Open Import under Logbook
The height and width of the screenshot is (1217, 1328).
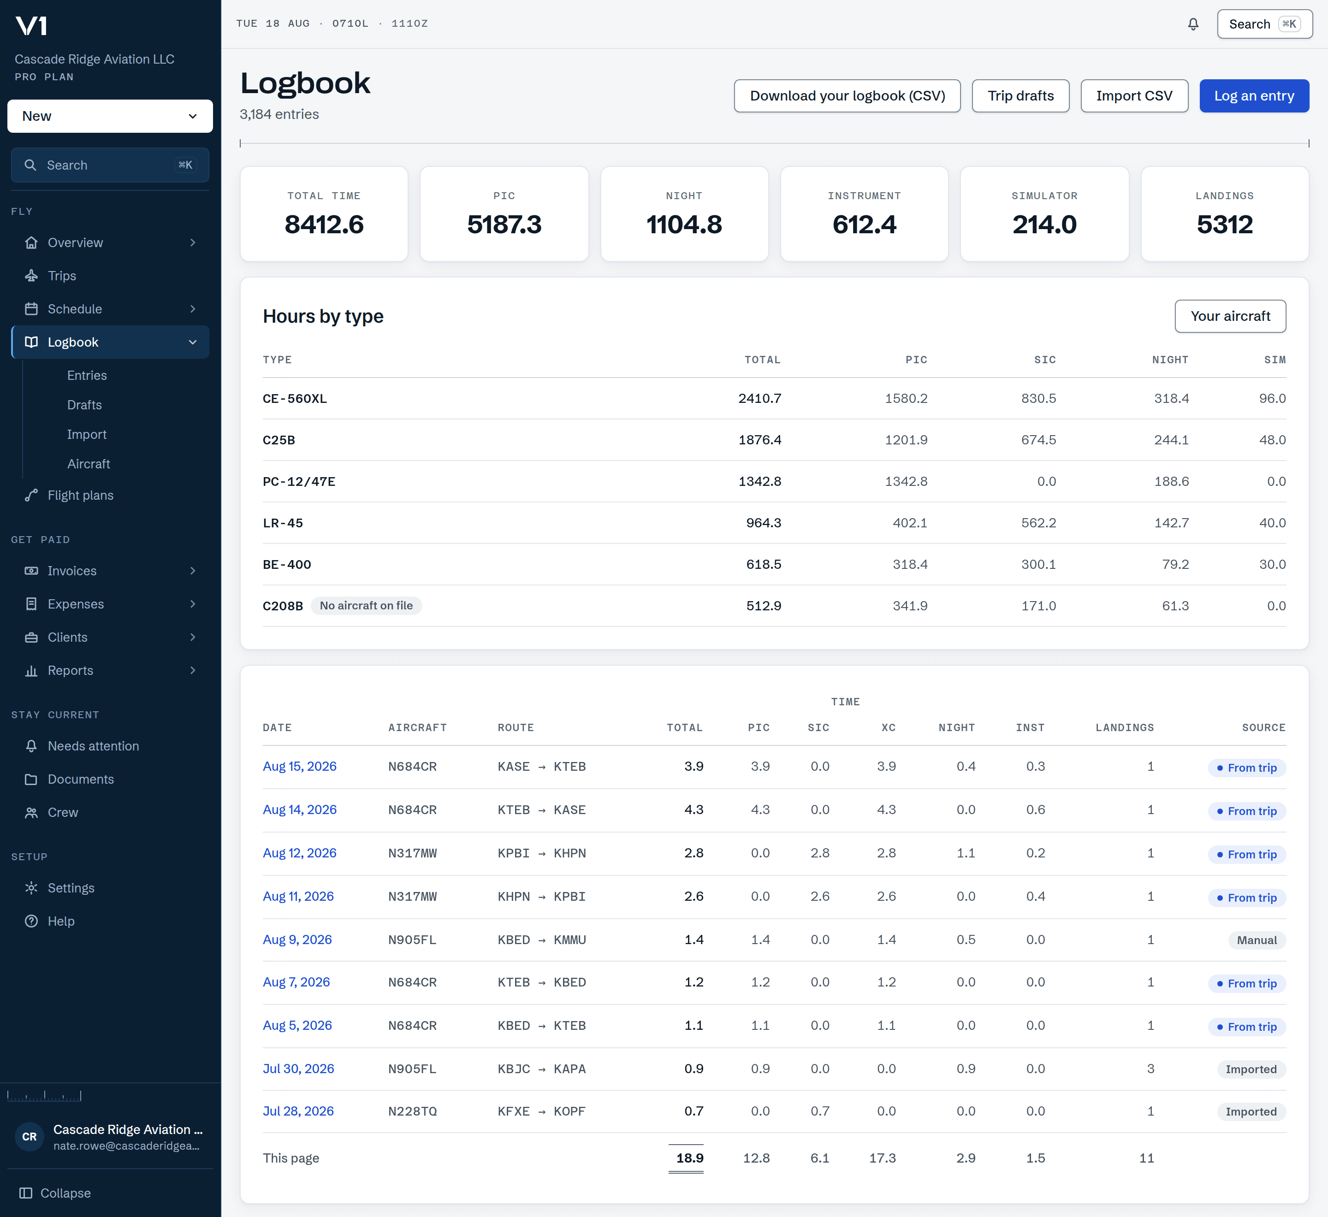(86, 435)
